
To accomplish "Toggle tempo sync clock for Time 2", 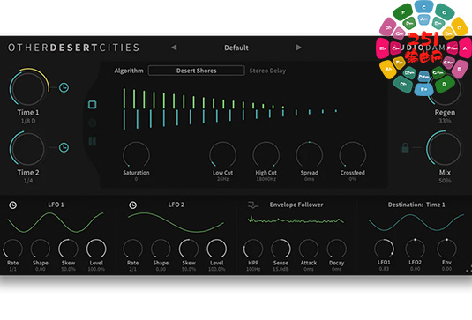I will (x=64, y=147).
